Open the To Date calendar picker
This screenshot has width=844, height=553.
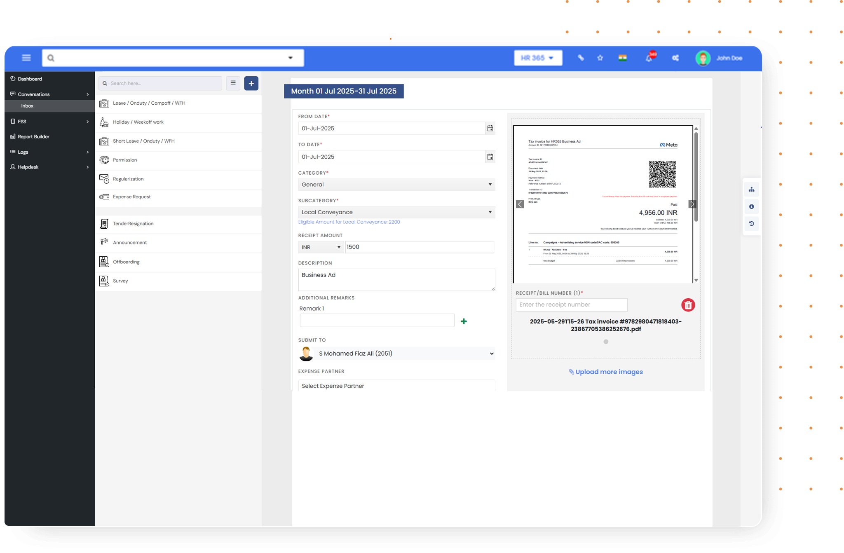(x=490, y=157)
